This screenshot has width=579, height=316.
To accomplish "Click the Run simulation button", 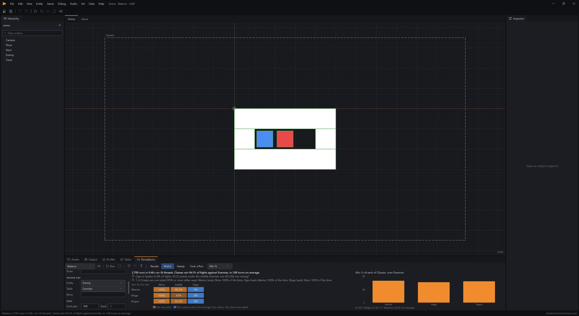I will coord(110,266).
